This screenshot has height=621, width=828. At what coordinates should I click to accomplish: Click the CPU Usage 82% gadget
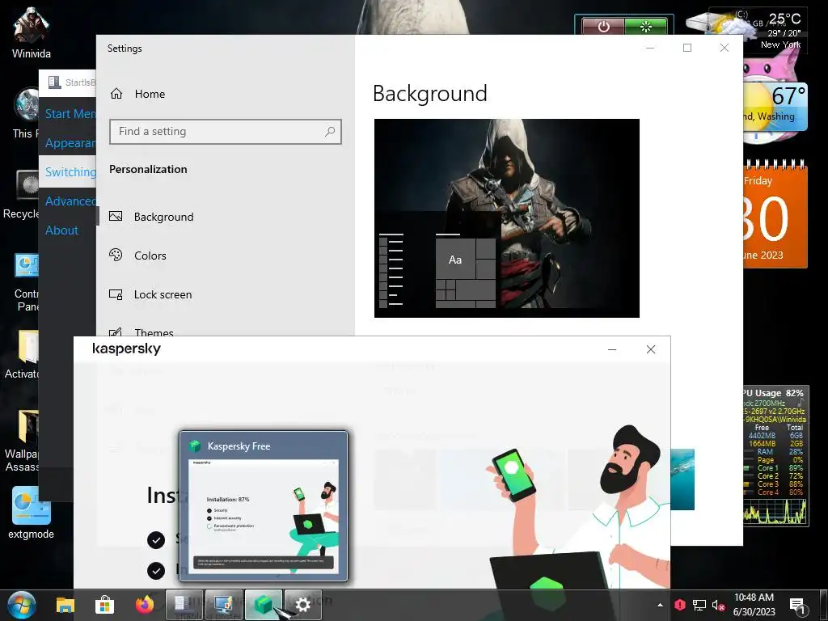[x=775, y=456]
